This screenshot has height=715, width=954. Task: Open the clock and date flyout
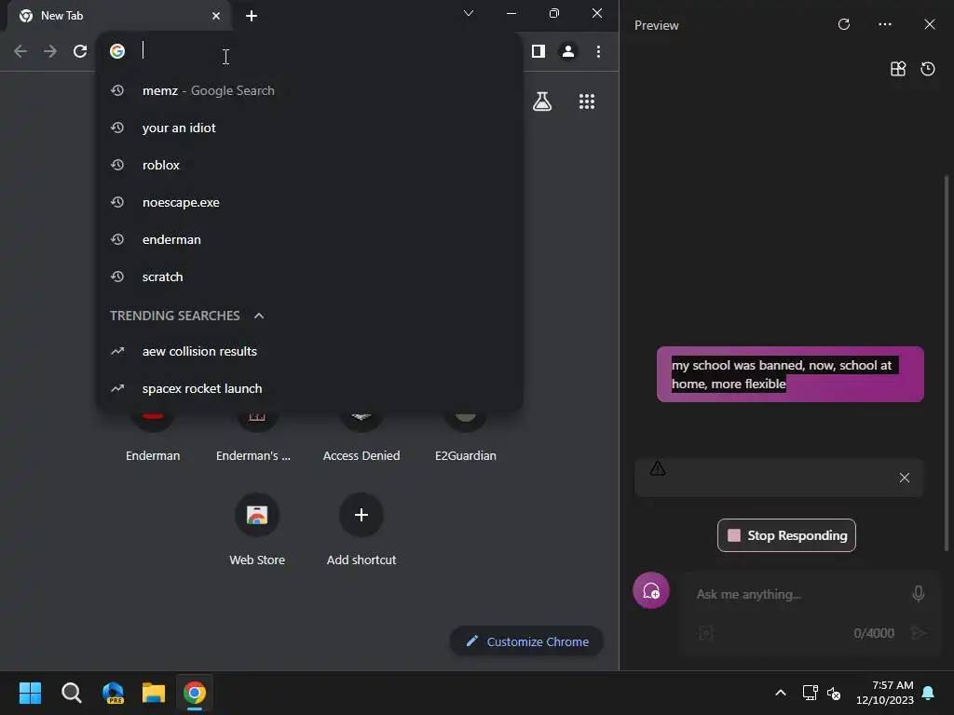coord(885,693)
